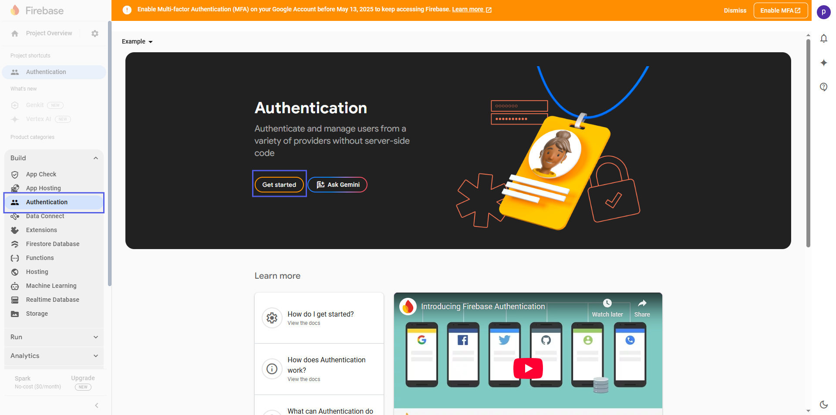Viewport: 836px width, 415px height.
Task: Open the notifications bell
Action: pos(823,38)
